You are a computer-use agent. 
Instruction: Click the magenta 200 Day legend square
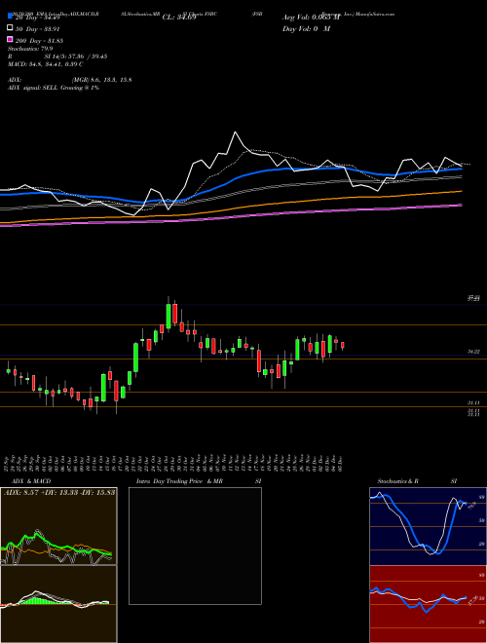point(10,40)
